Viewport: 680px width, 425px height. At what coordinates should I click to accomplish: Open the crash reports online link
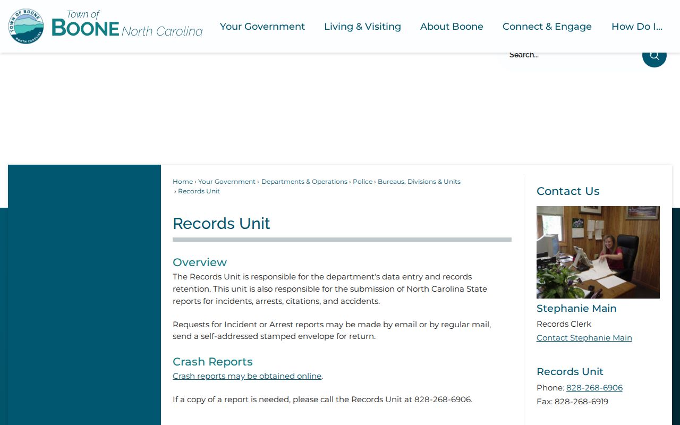click(247, 376)
